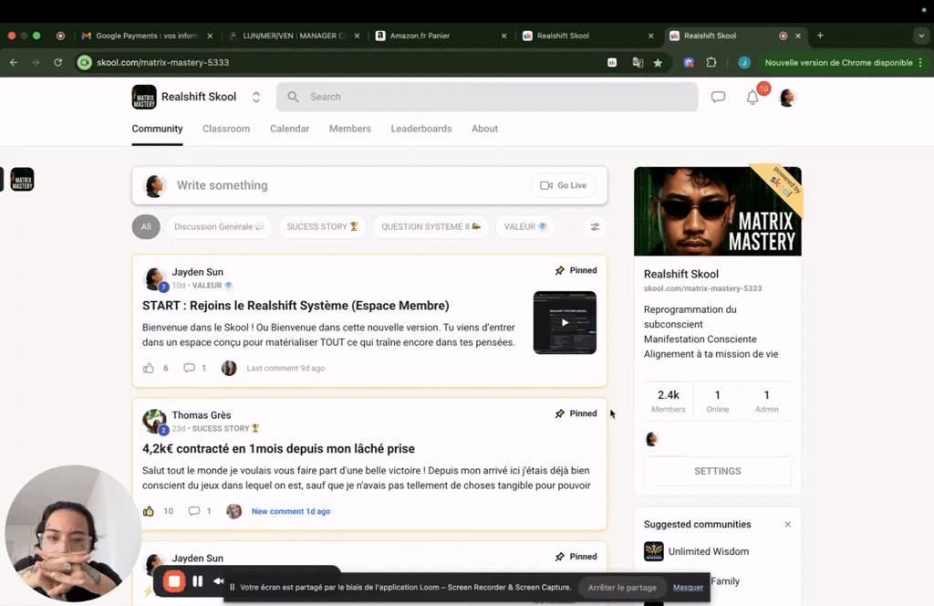Like Thomas Grès's post
The width and height of the screenshot is (934, 606).
(x=149, y=511)
